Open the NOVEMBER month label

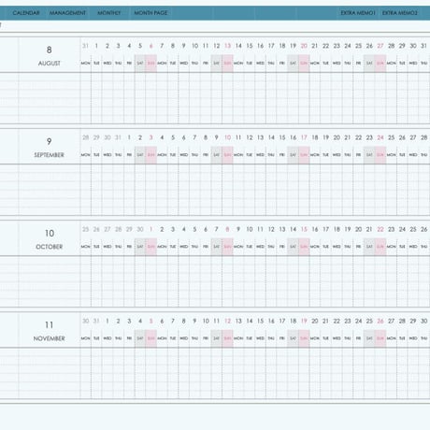pyautogui.click(x=50, y=338)
